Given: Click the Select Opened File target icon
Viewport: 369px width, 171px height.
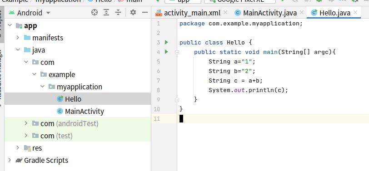Looking at the screenshot, I should [95, 12].
